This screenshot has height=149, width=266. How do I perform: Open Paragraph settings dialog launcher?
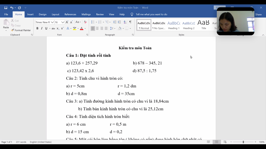click(133, 35)
